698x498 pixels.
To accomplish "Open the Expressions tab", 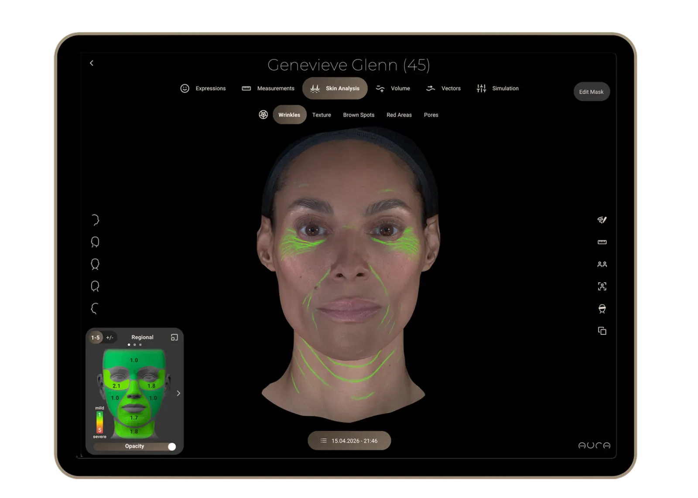I will click(203, 89).
